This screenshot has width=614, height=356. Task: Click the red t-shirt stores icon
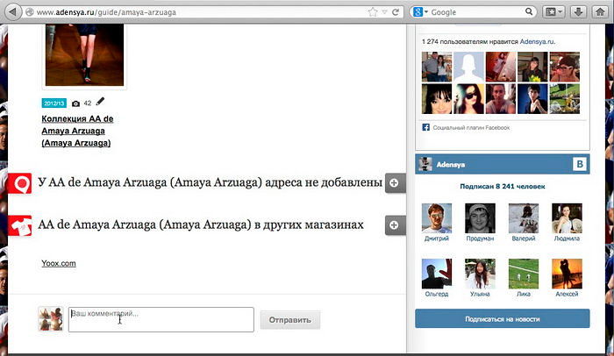click(x=20, y=225)
